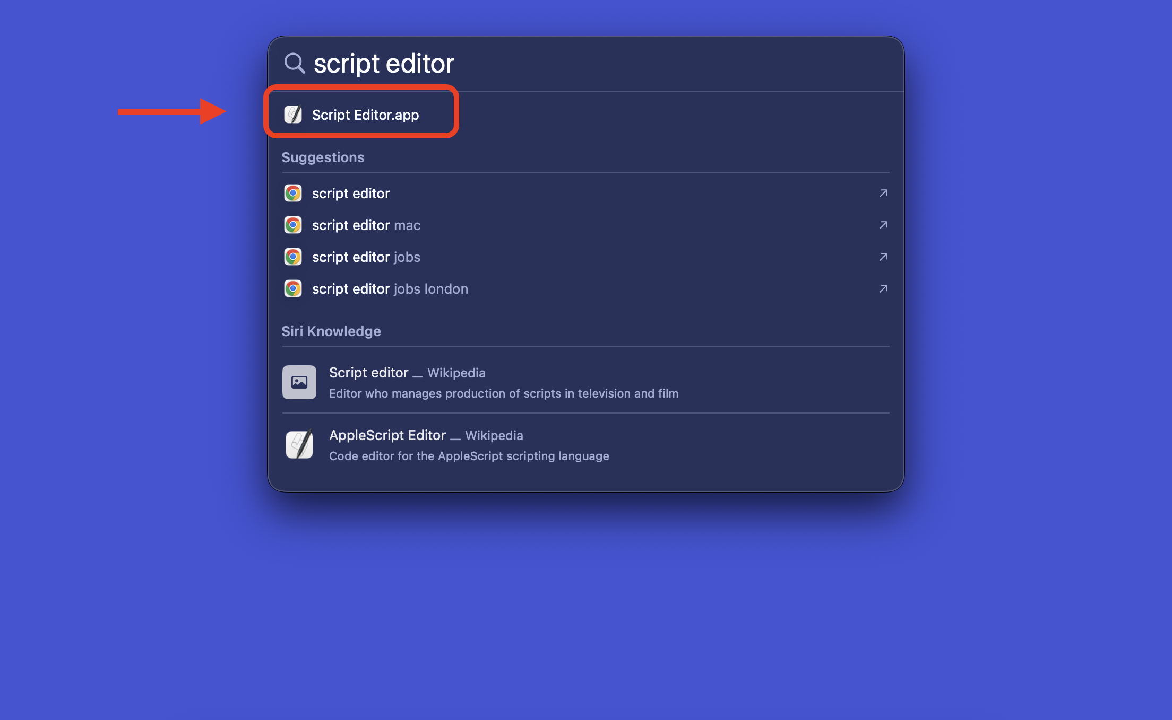Select the 'script editor jobs' suggestion text
Screen dimensions: 1172x720
[366, 257]
